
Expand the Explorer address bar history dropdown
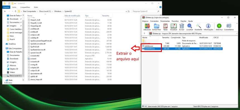click(126, 11)
